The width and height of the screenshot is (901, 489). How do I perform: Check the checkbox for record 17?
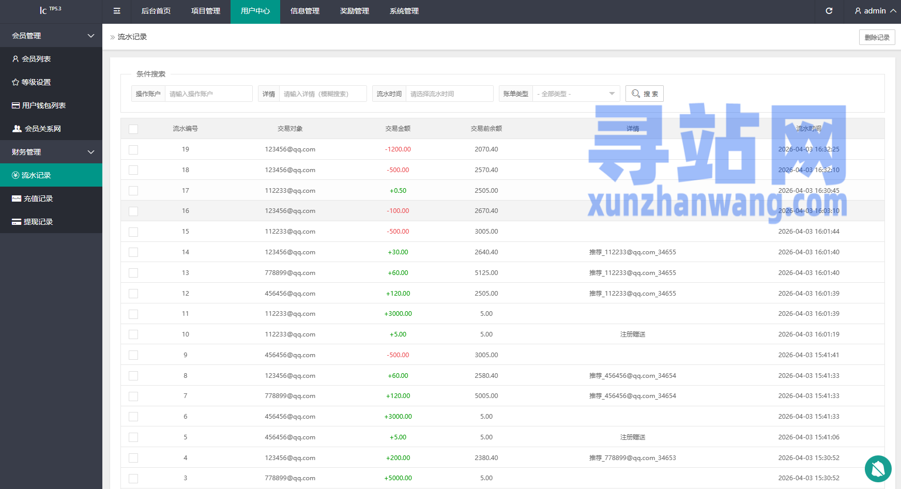133,191
